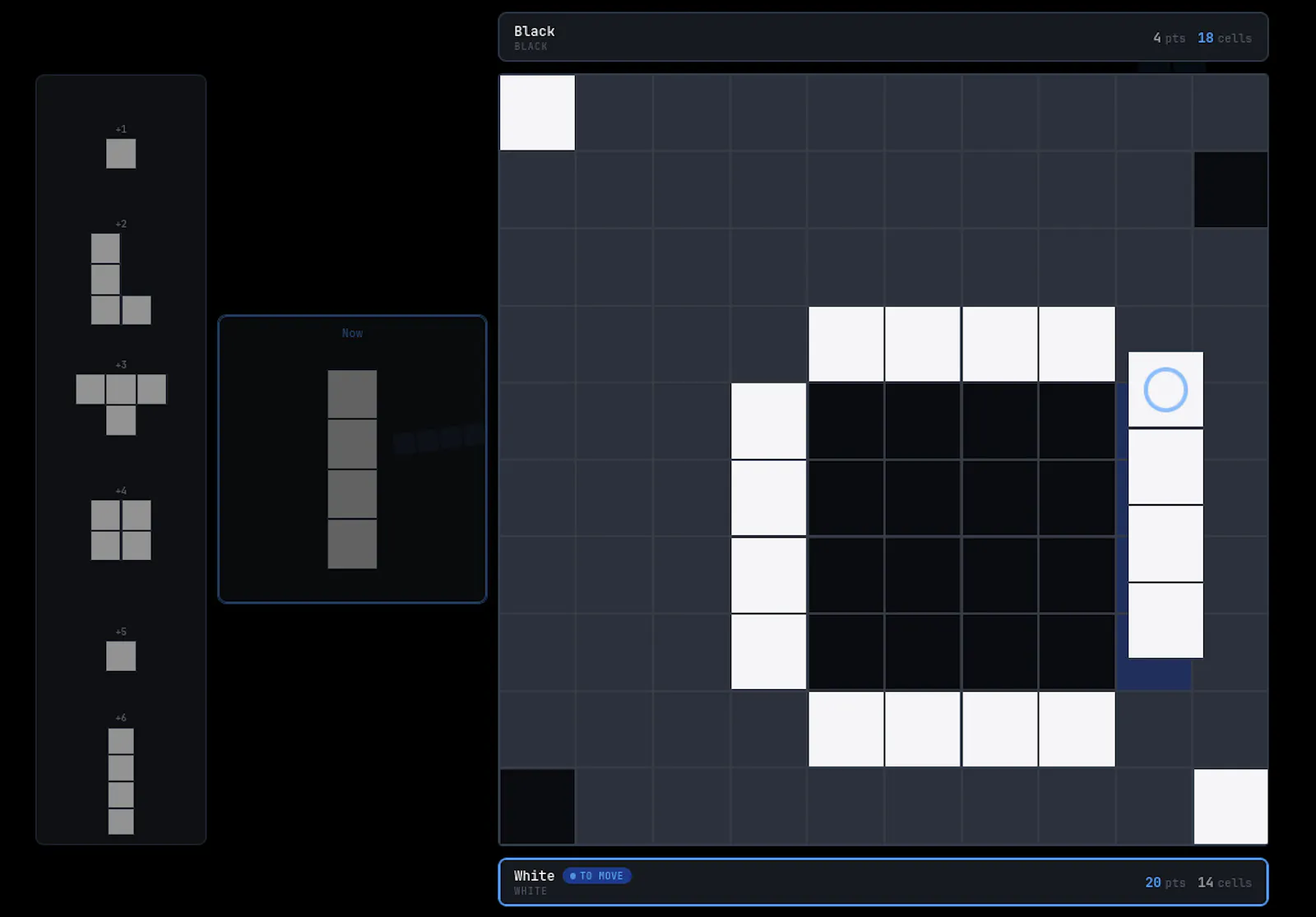Click White's "14 cells" count
Viewport: 1316px width, 917px height.
(1225, 882)
